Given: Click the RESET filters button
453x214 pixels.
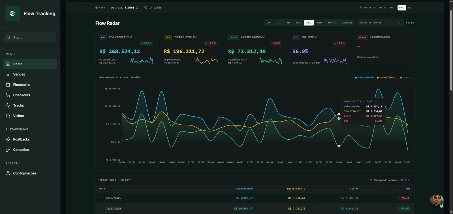Looking at the screenshot, I should point(410,23).
